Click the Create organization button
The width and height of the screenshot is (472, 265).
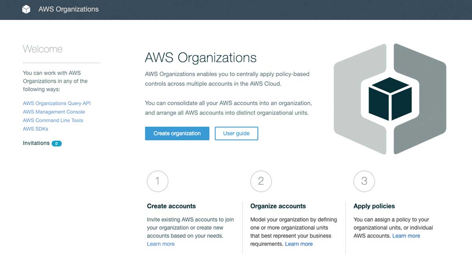[177, 133]
